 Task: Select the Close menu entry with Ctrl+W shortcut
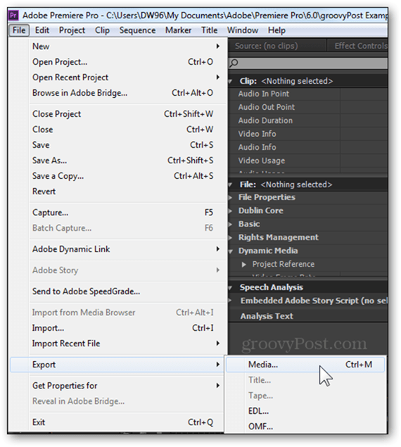coord(126,130)
